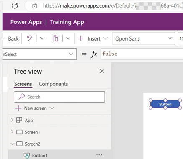Screen dimensions: 183x159
Task: Click the formula bar containing false
Action: pyautogui.click(x=142, y=54)
